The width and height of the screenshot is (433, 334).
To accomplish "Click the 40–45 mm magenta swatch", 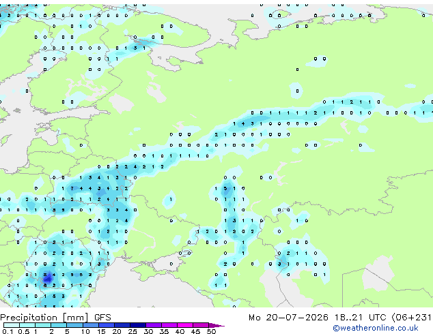I will [x=185, y=325].
